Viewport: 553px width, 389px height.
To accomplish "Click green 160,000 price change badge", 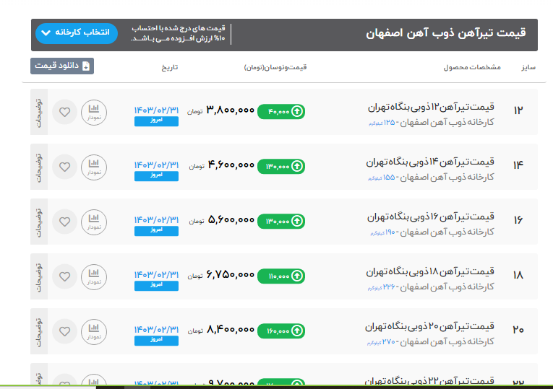I will (281, 331).
